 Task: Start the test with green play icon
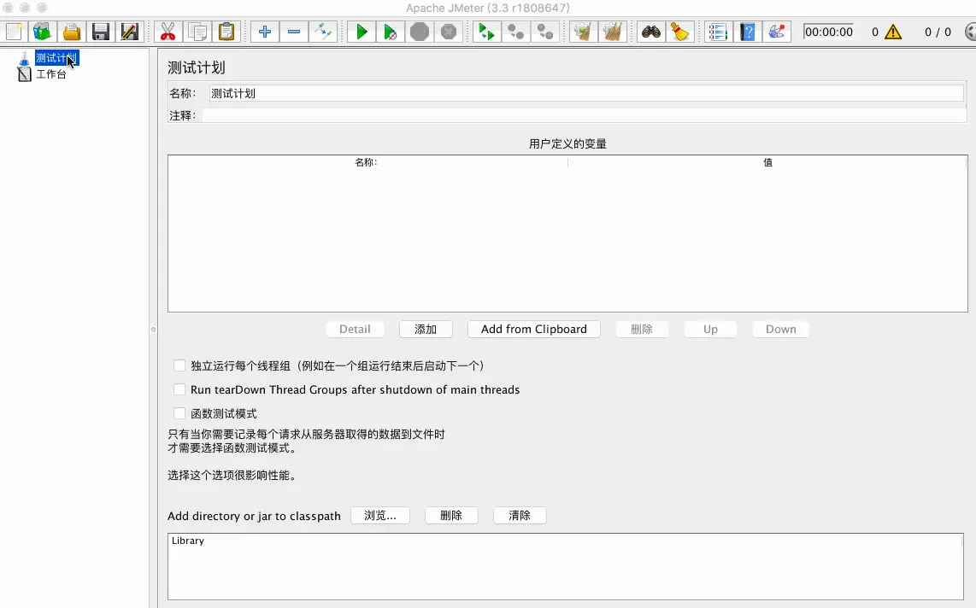(x=361, y=32)
